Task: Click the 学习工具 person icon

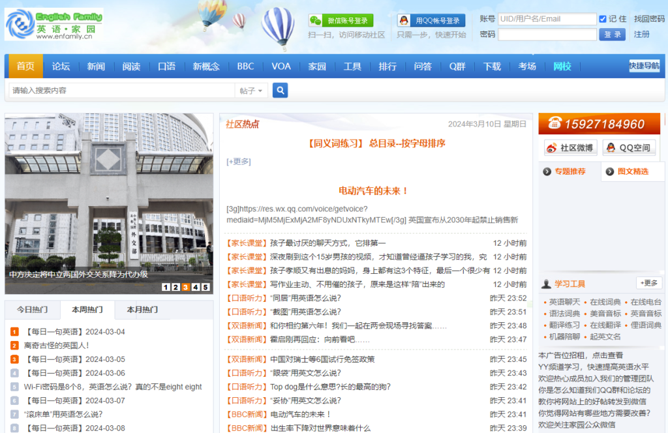Action: (x=547, y=284)
